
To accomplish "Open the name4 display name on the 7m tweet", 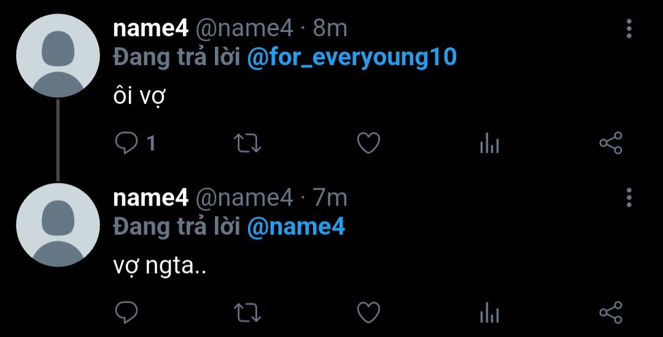I will click(x=150, y=198).
